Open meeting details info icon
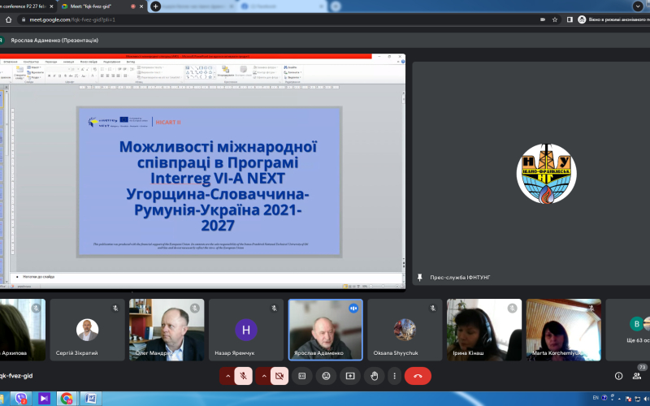 point(618,376)
